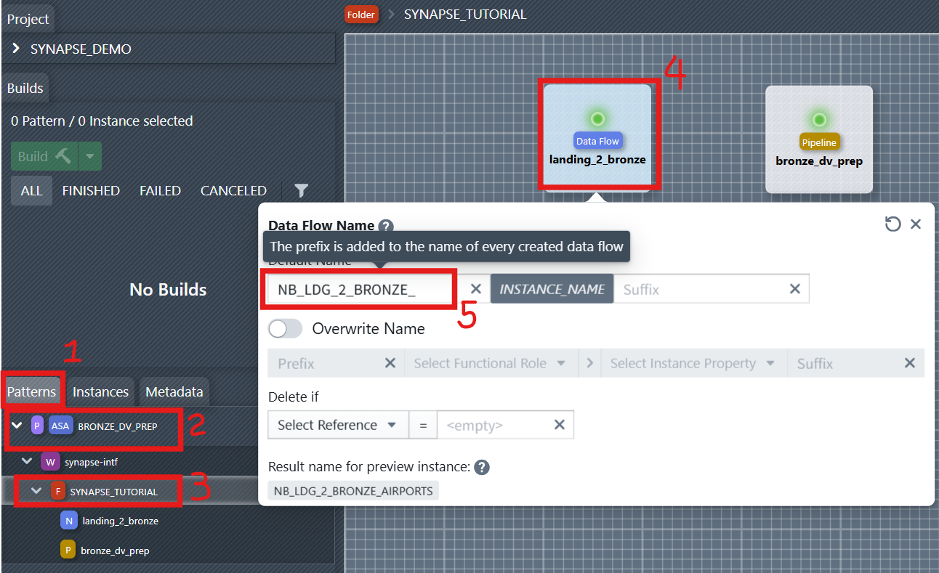Open the Select Functional Role dropdown
This screenshot has width=939, height=573.
click(x=489, y=363)
